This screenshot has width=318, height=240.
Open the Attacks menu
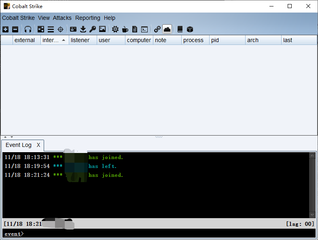[x=62, y=18]
